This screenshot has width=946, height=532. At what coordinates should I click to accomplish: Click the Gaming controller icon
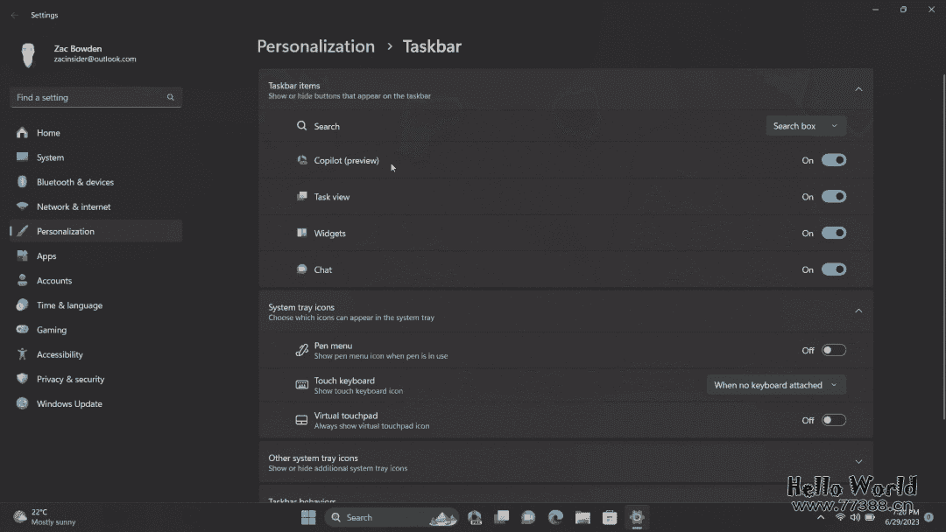(22, 330)
